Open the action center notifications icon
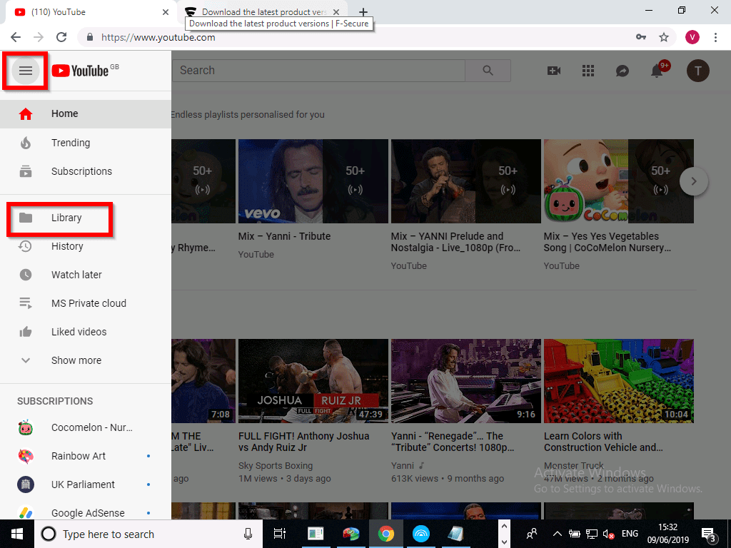The image size is (731, 548). pos(709,534)
